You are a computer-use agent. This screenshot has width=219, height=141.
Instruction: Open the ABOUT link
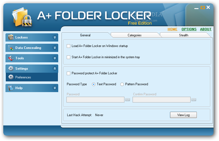206,29
